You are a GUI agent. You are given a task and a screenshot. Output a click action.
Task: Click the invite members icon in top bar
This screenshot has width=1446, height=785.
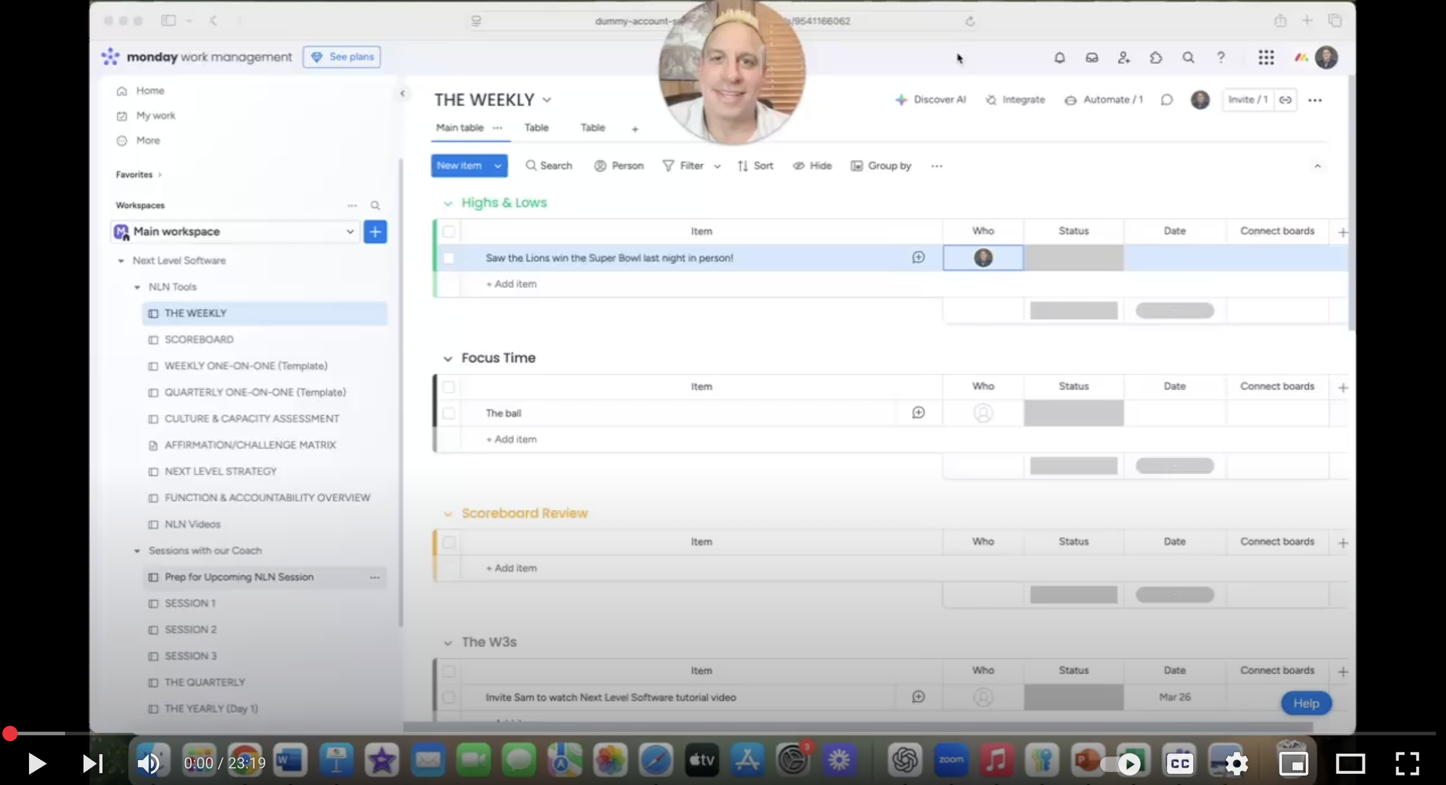click(1123, 57)
